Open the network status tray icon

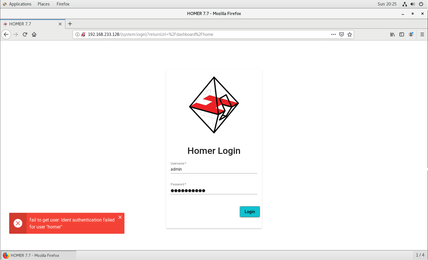pyautogui.click(x=405, y=4)
